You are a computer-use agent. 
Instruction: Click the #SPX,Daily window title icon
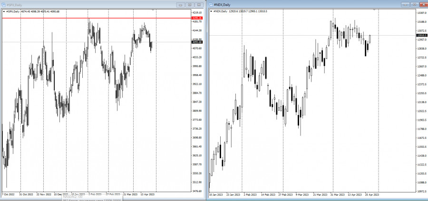pos(4,5)
